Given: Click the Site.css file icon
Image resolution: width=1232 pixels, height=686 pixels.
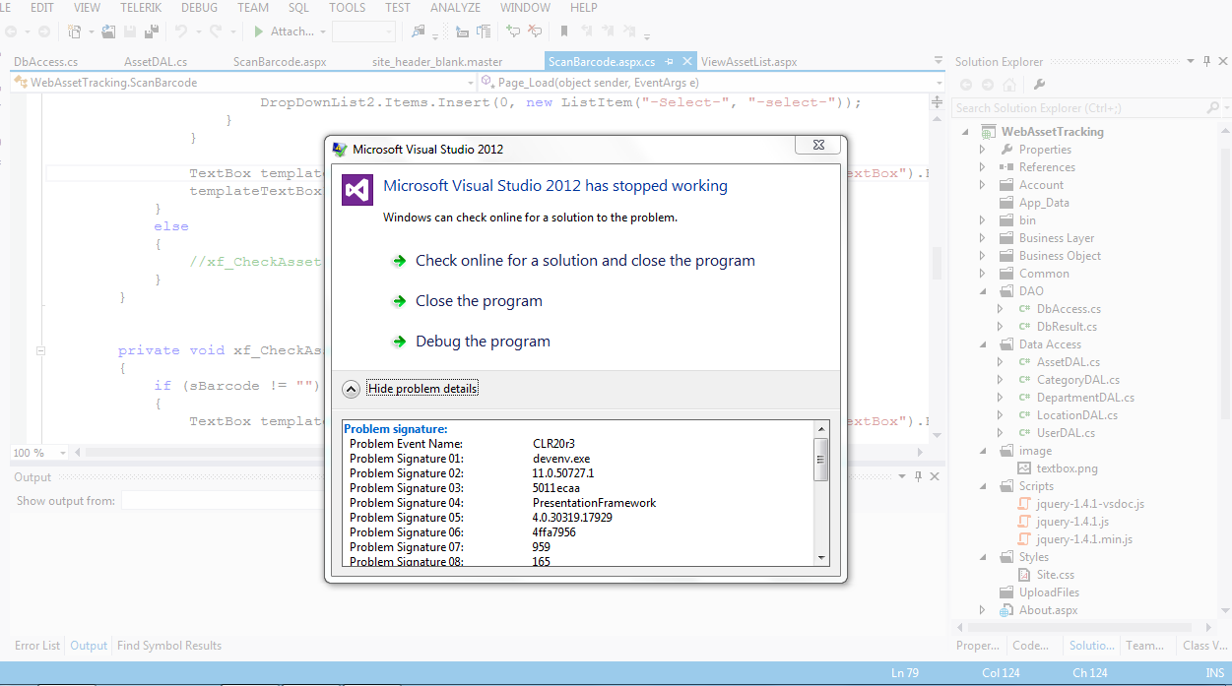Looking at the screenshot, I should 1024,575.
